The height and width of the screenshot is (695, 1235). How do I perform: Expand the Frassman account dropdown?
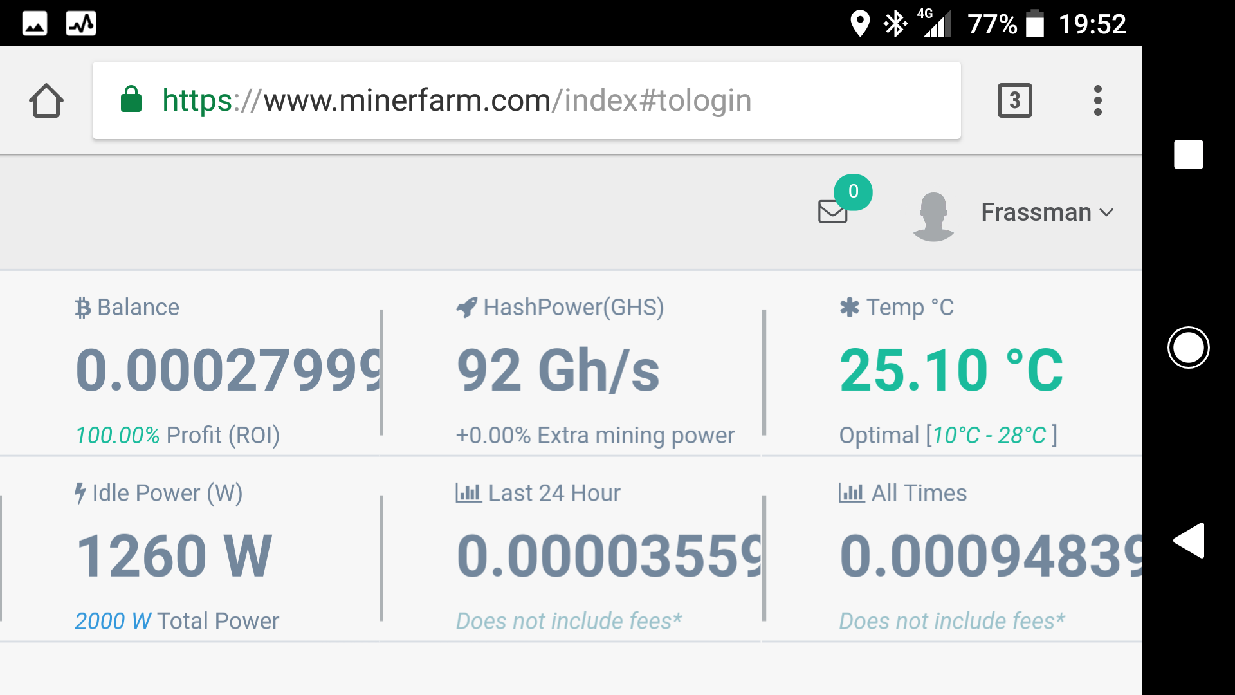[x=1107, y=212]
